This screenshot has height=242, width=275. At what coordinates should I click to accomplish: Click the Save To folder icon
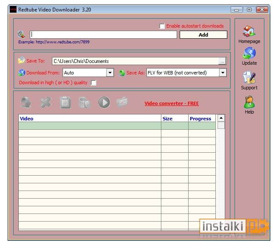pyautogui.click(x=21, y=60)
